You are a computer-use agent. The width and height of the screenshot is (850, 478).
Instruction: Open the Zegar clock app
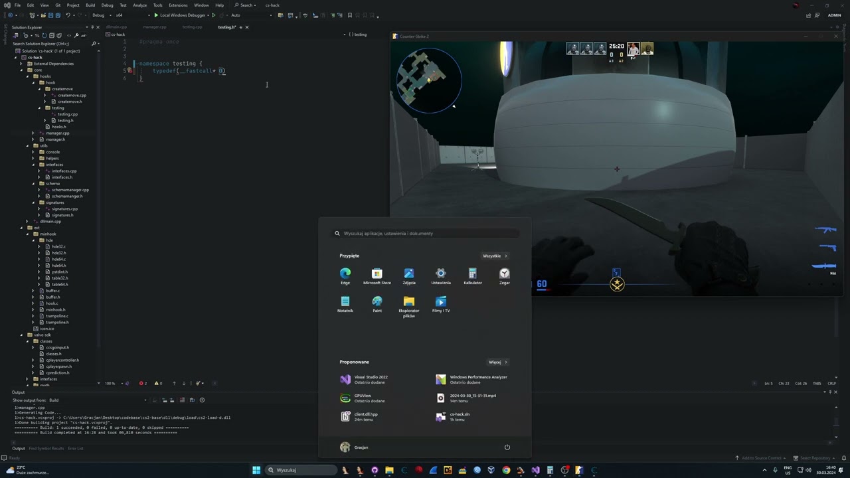click(x=505, y=276)
